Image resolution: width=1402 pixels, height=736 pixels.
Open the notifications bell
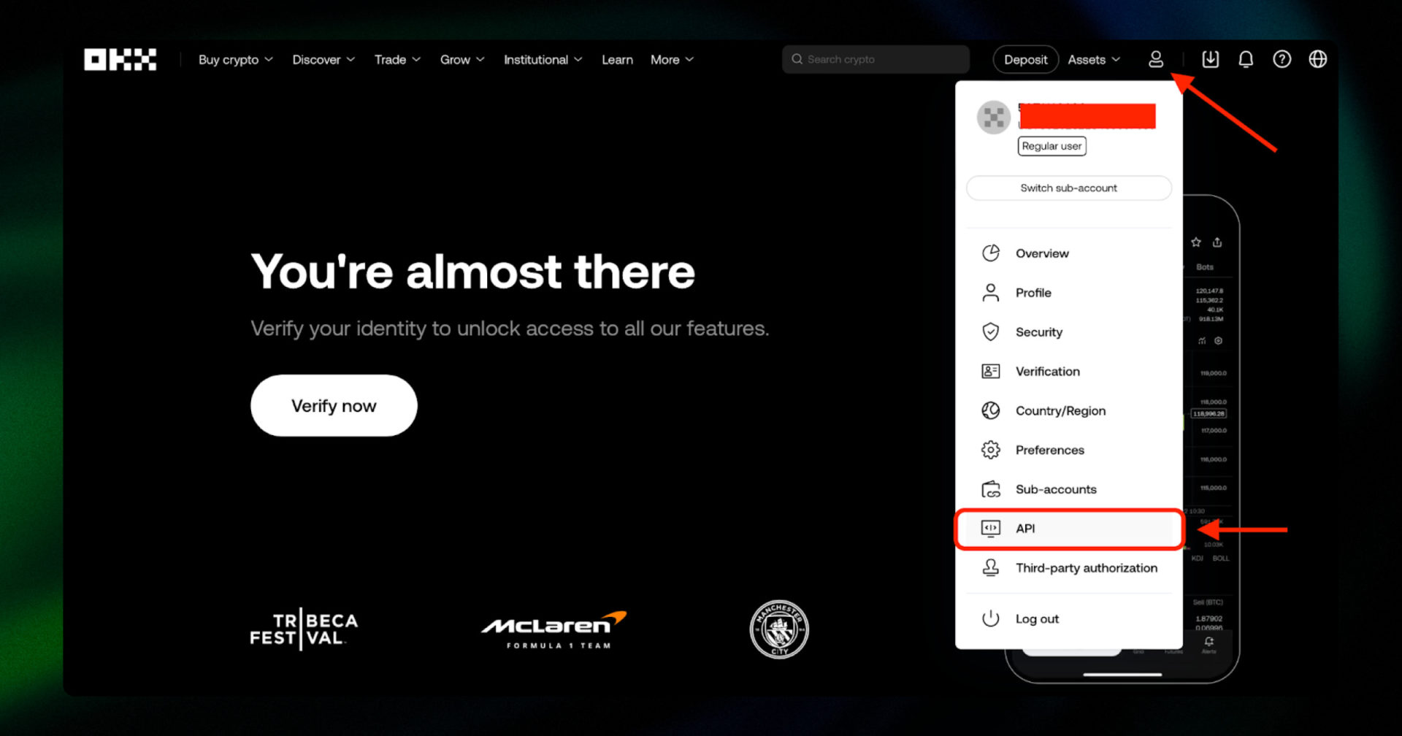pos(1246,60)
